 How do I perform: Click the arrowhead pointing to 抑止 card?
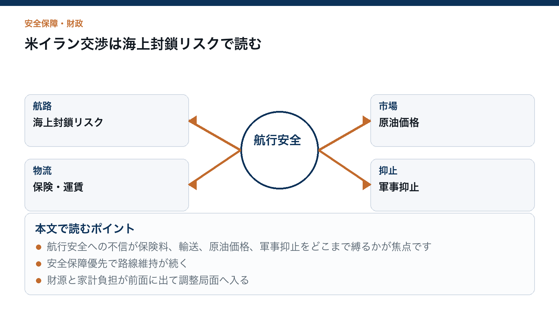tap(366, 185)
